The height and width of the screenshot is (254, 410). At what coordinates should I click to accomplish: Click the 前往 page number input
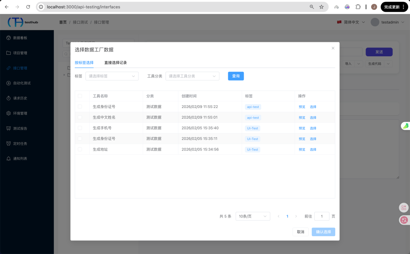(x=322, y=216)
